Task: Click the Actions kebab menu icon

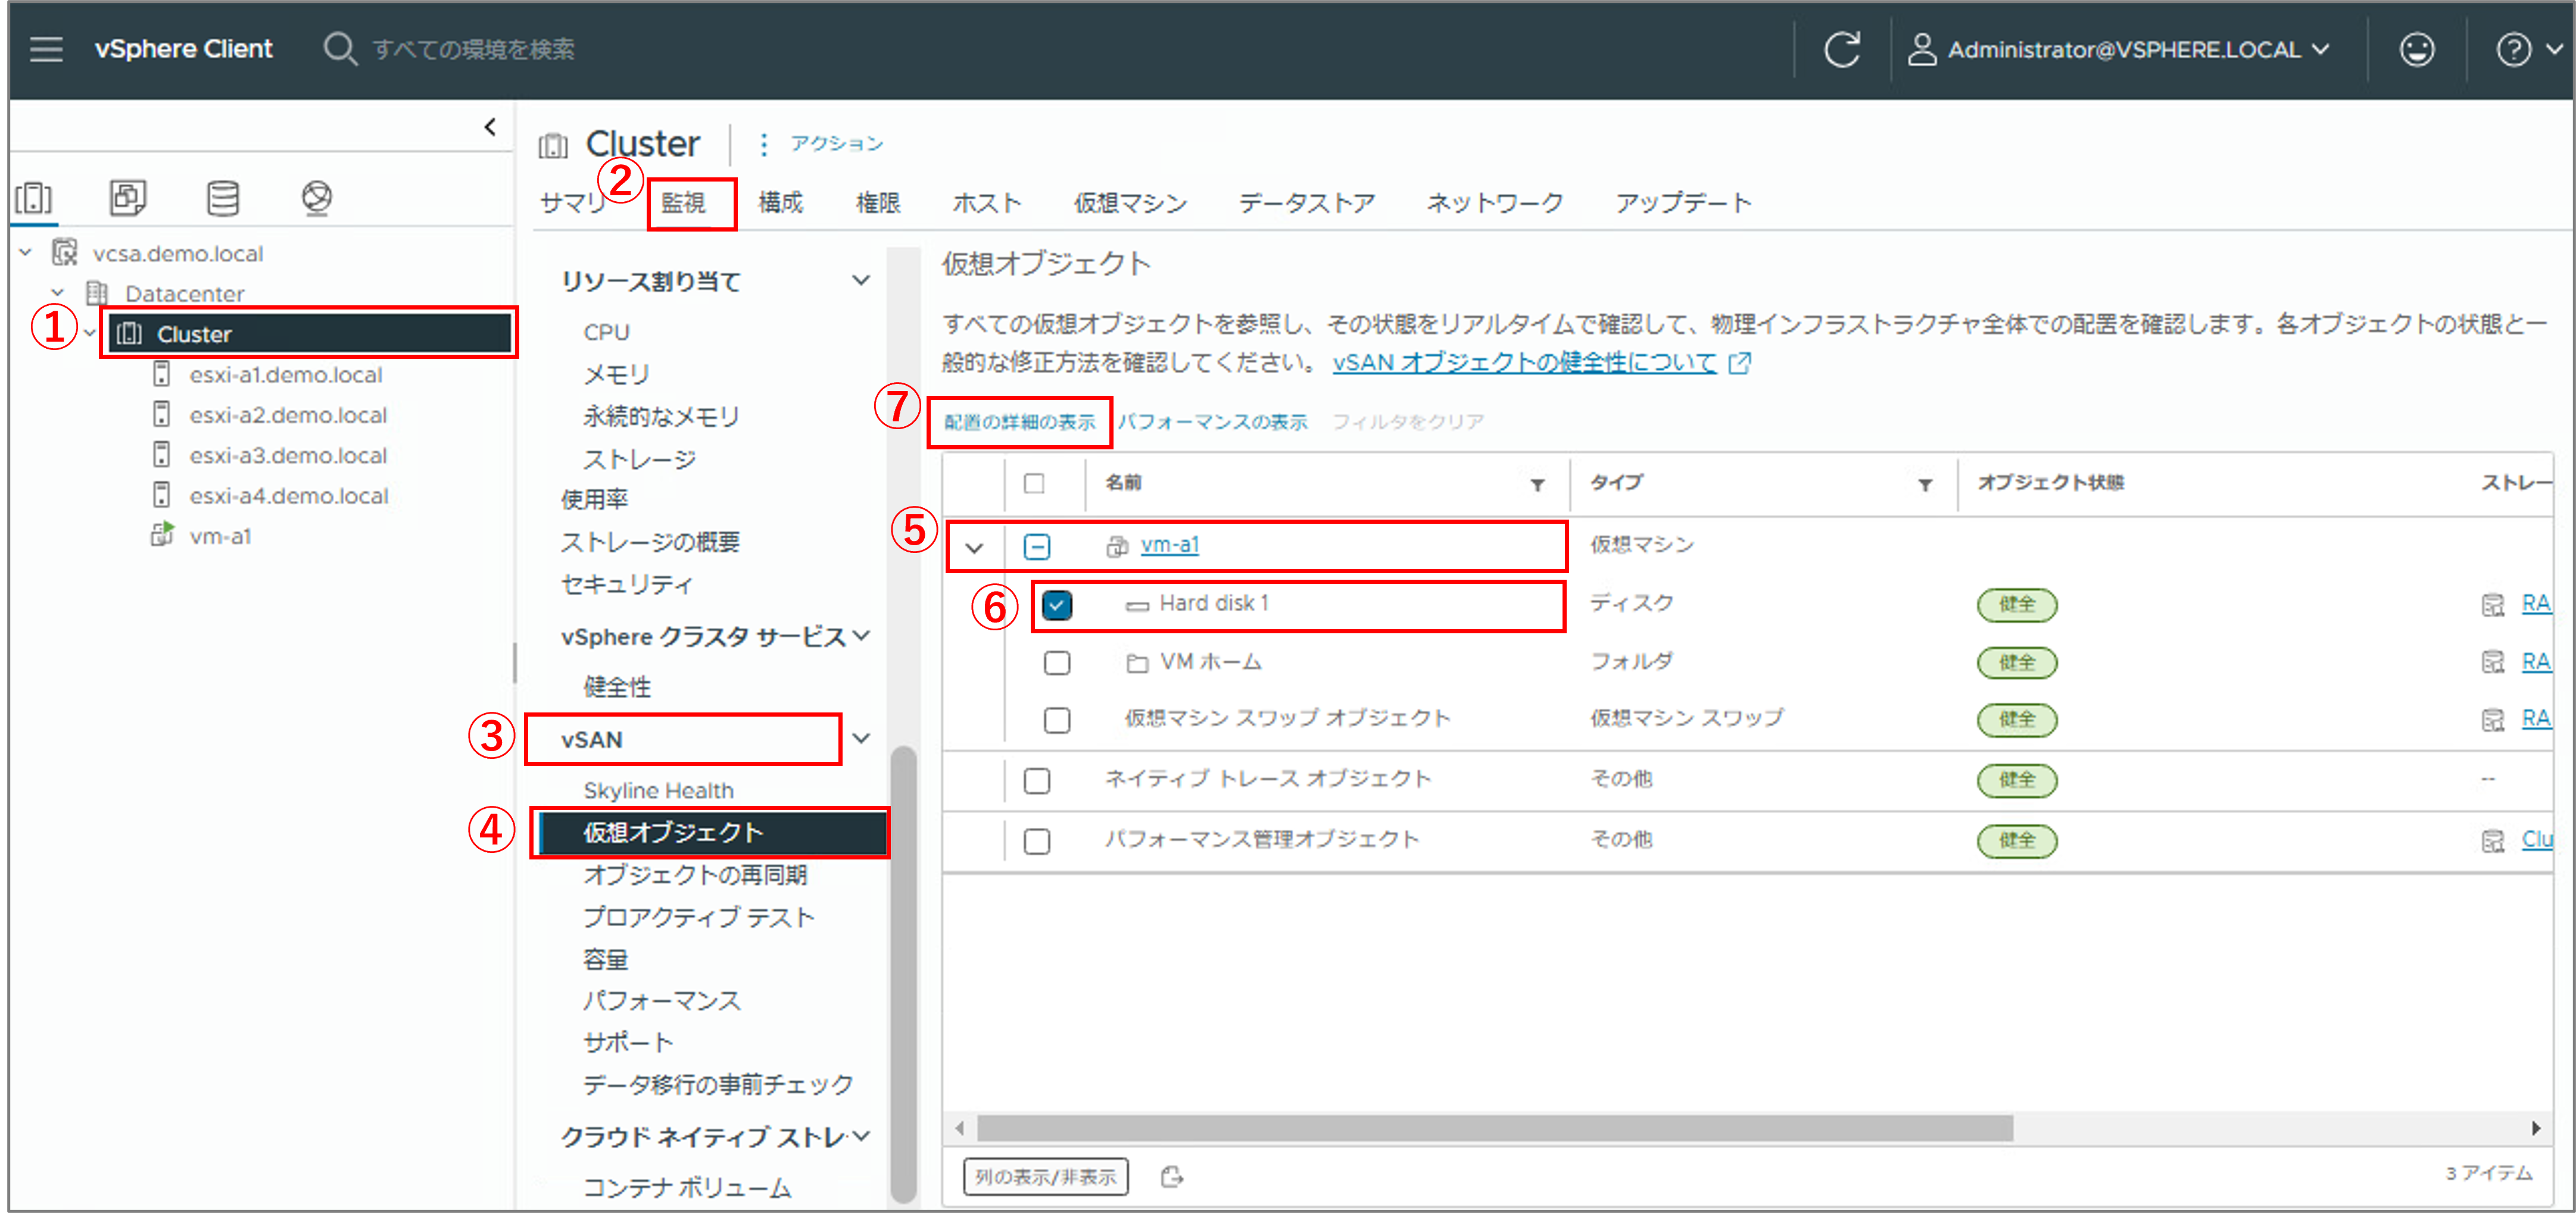Action: pyautogui.click(x=763, y=145)
